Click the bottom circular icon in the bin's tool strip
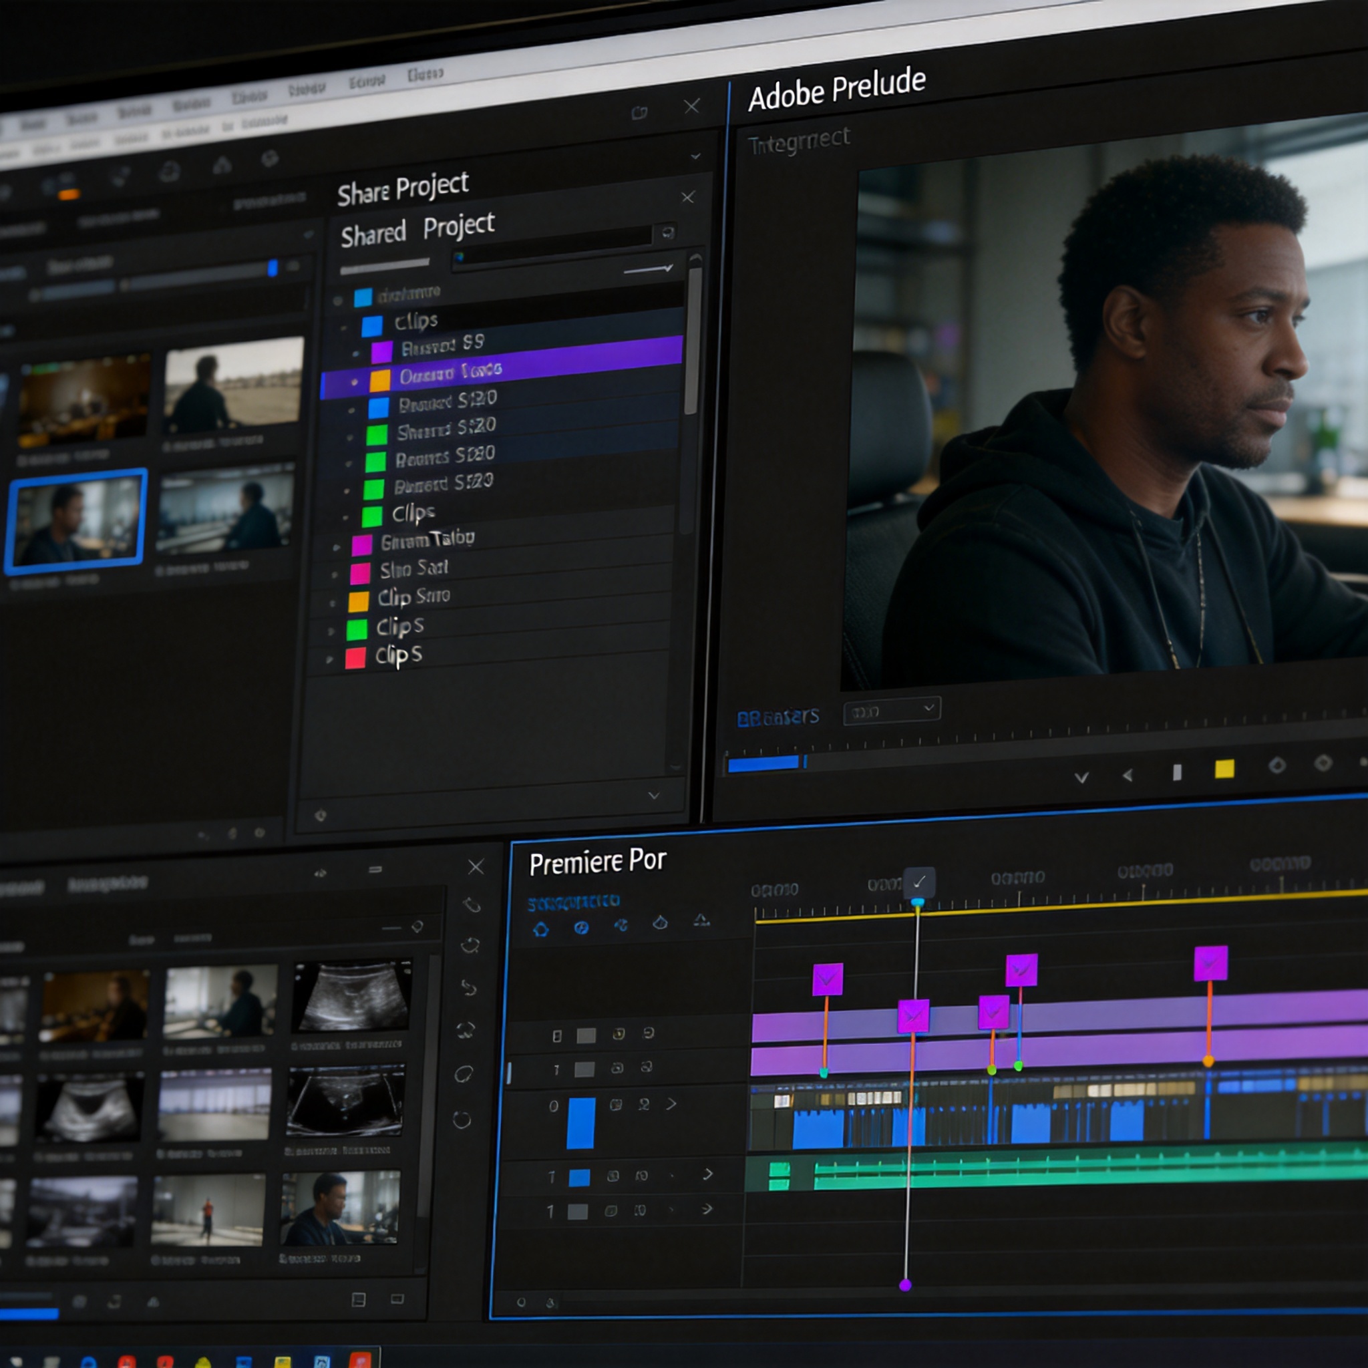 point(462,1120)
